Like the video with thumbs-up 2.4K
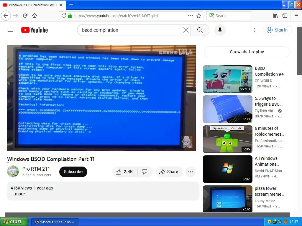Screen dimensions: 302x226 [x=125, y=172]
